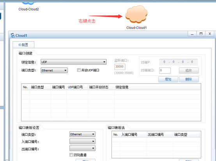Click the No. column header in 端口映射表
Viewport: 216px width, 161px height.
coord(116,134)
